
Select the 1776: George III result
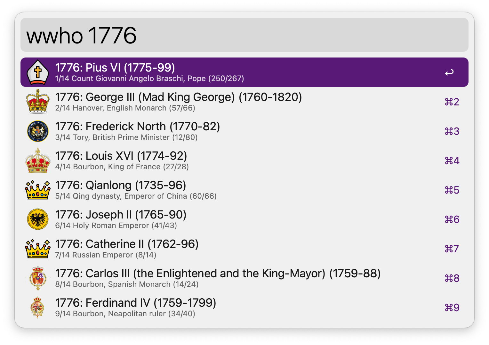tap(245, 102)
